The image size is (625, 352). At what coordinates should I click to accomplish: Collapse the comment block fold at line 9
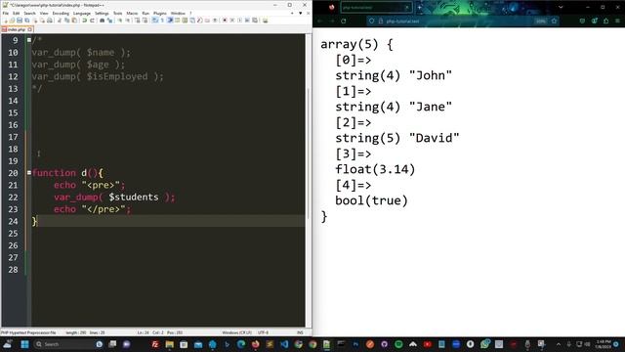point(29,40)
